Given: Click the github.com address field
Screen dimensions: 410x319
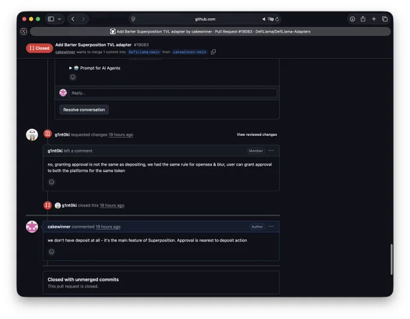Looking at the screenshot, I should (205, 19).
